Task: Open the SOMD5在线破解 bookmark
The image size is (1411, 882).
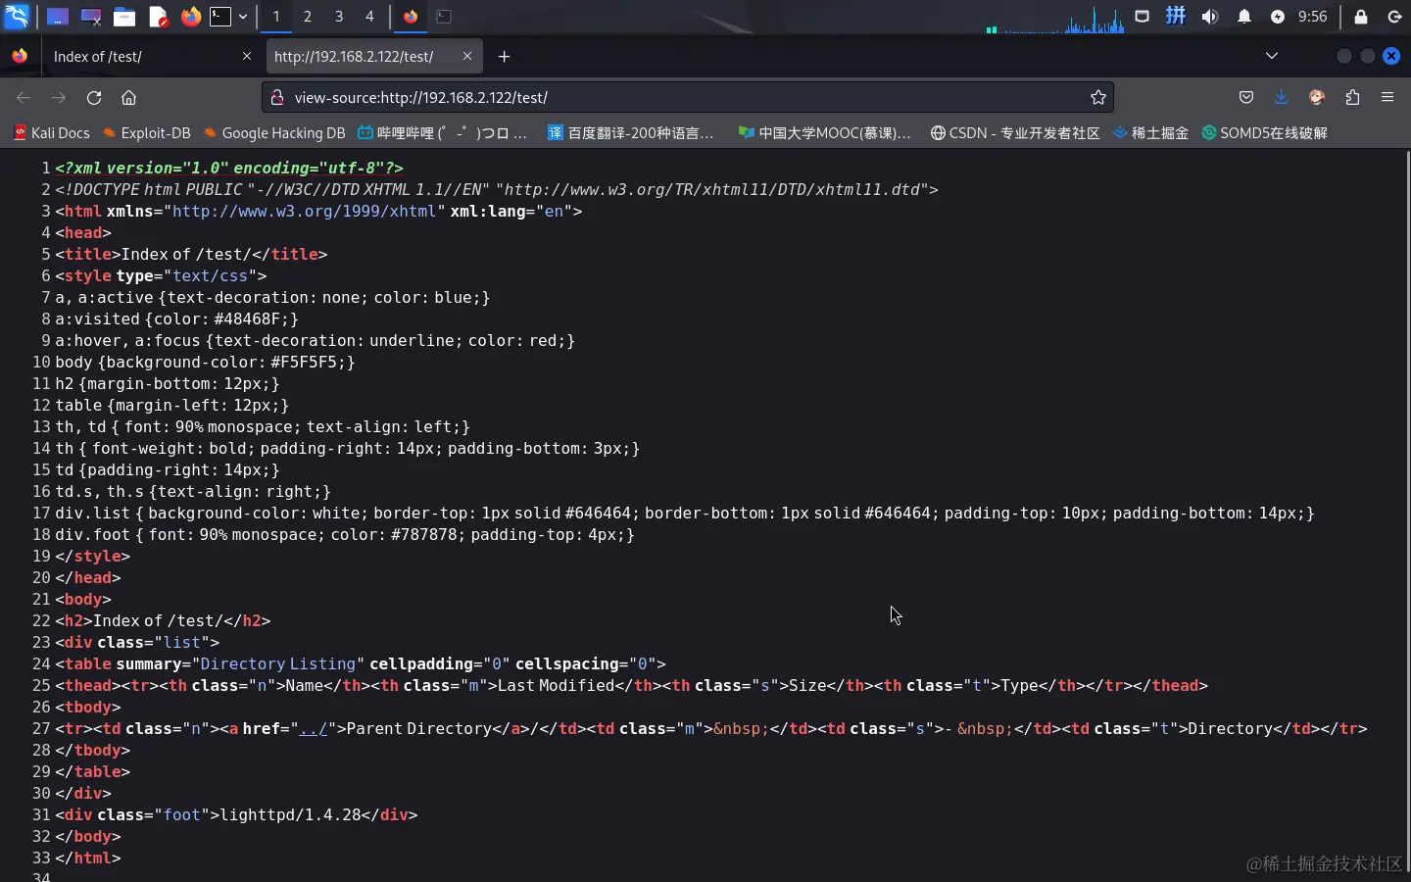Action: tap(1264, 133)
